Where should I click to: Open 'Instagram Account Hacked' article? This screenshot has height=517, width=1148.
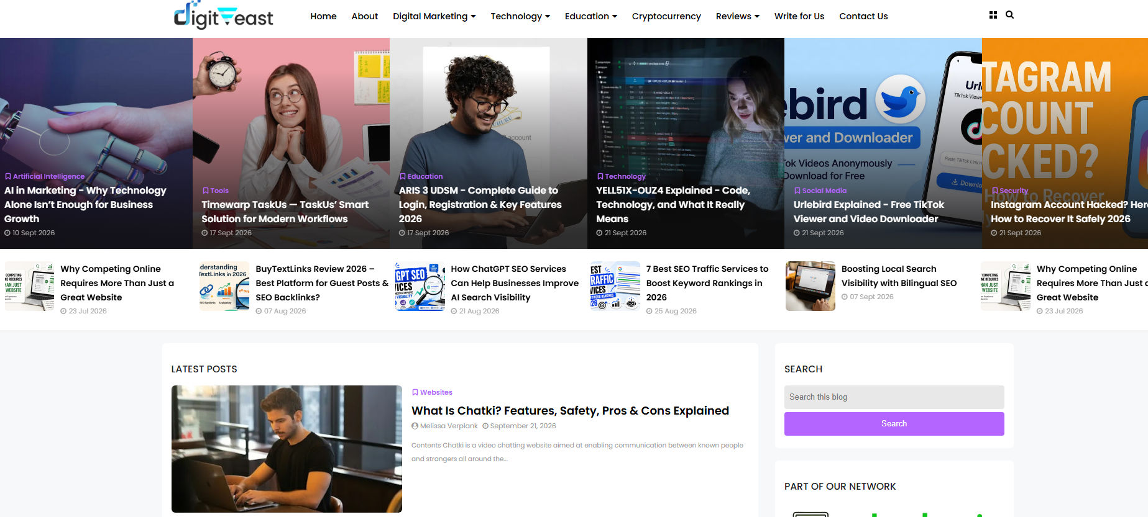pyautogui.click(x=1068, y=212)
